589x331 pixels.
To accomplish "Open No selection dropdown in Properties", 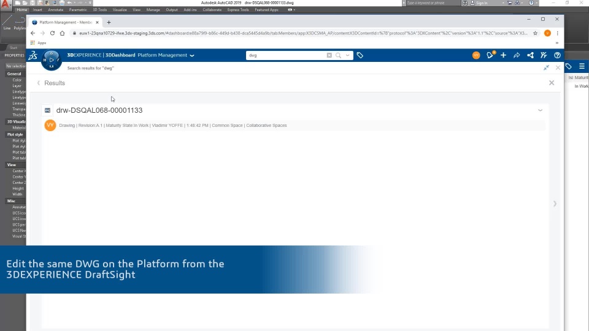I will click(x=15, y=66).
